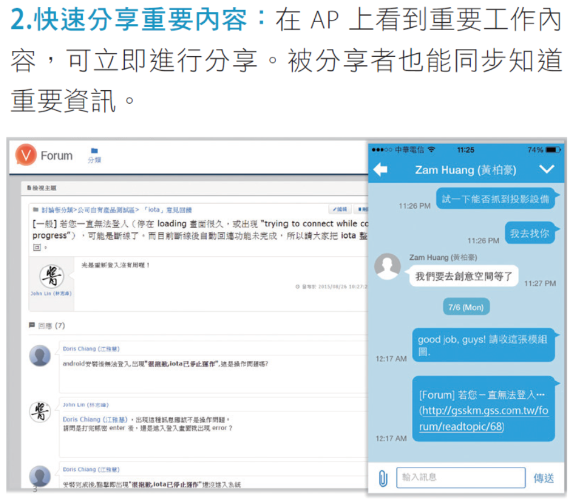The height and width of the screenshot is (502, 574).
Task: Expand the chat header dropdown chevron
Action: pyautogui.click(x=547, y=169)
